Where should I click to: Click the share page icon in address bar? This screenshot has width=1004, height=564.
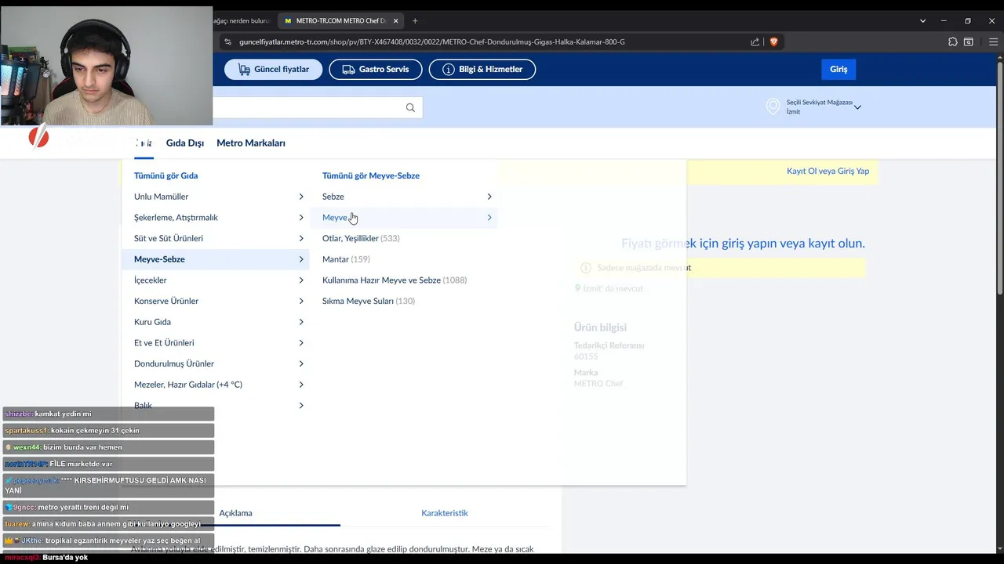point(755,42)
